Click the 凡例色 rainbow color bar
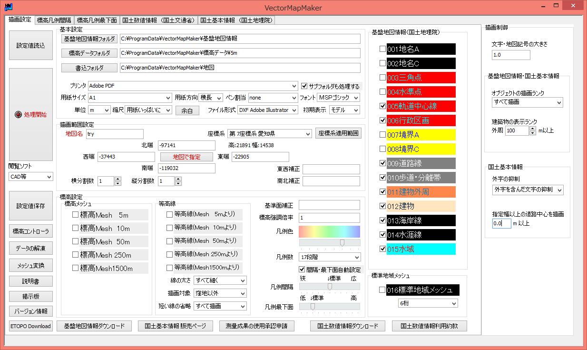 click(329, 232)
